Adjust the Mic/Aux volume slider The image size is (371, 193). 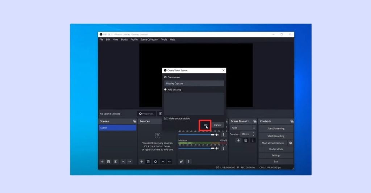coord(196,148)
